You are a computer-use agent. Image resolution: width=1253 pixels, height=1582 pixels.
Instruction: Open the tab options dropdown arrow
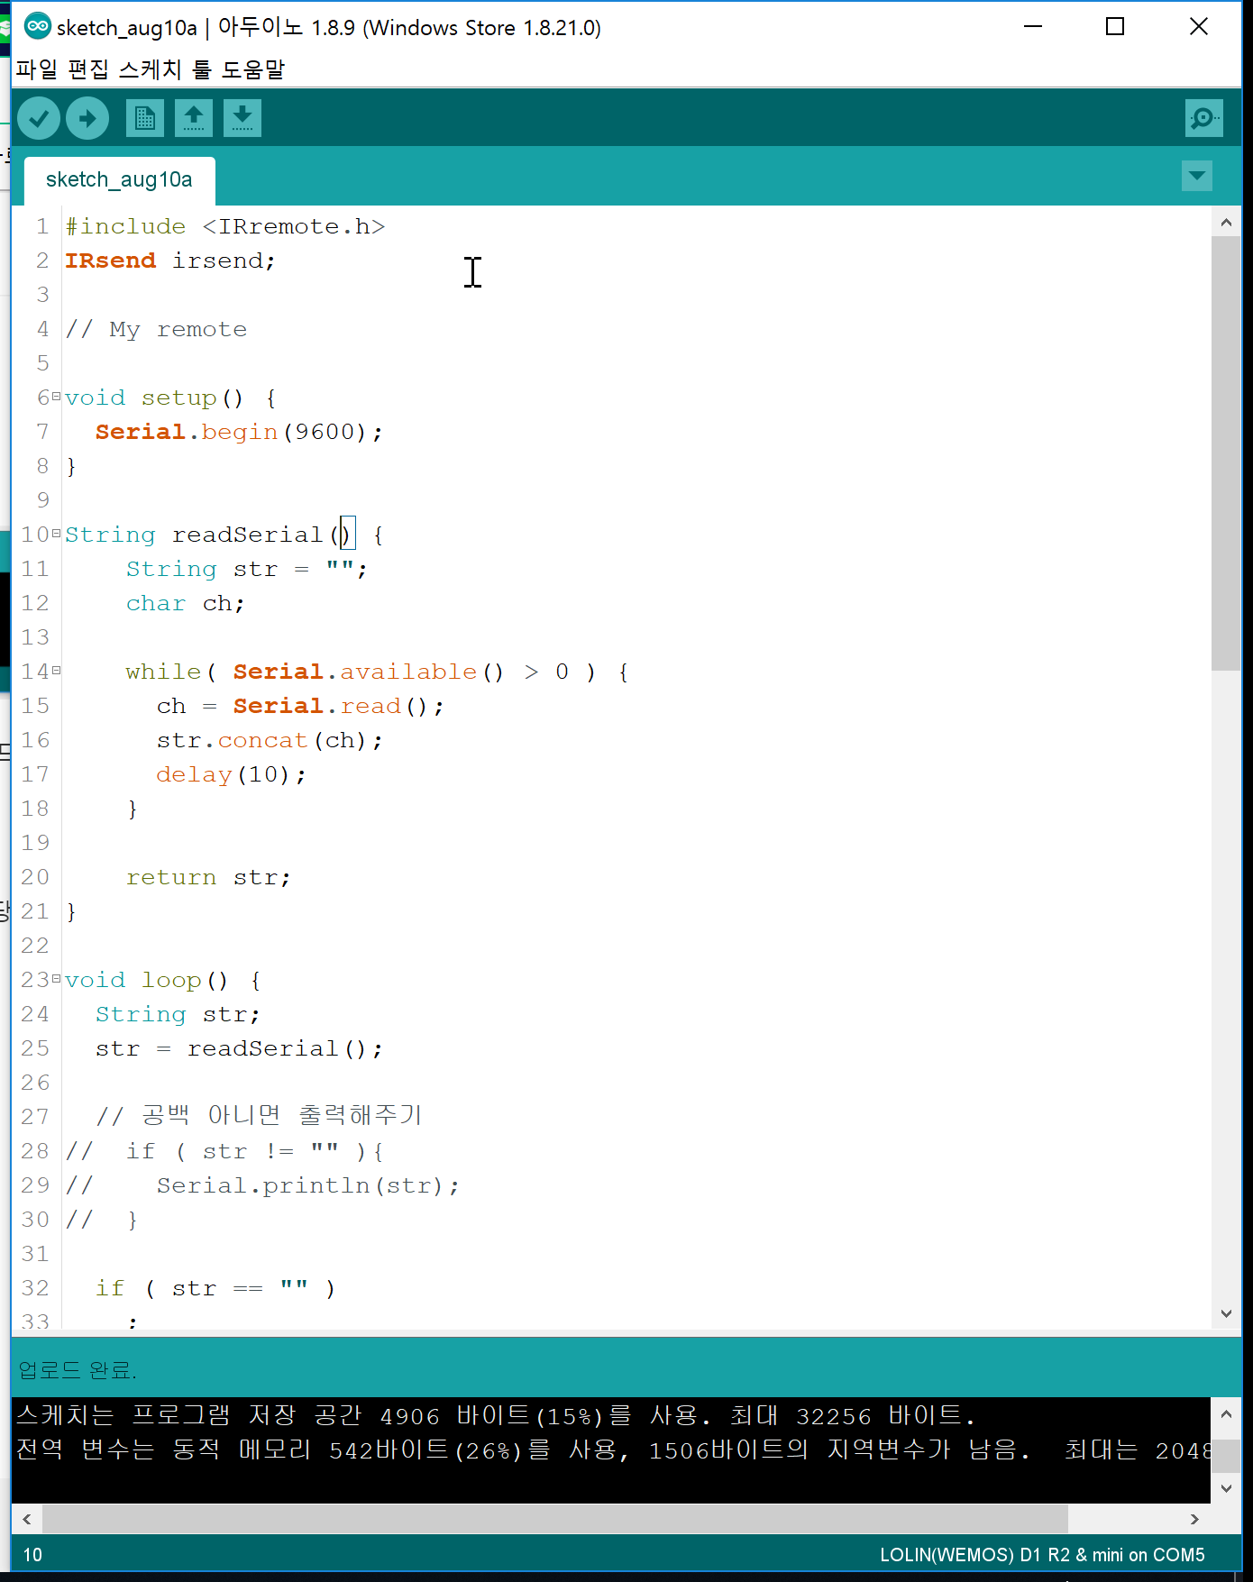tap(1197, 176)
